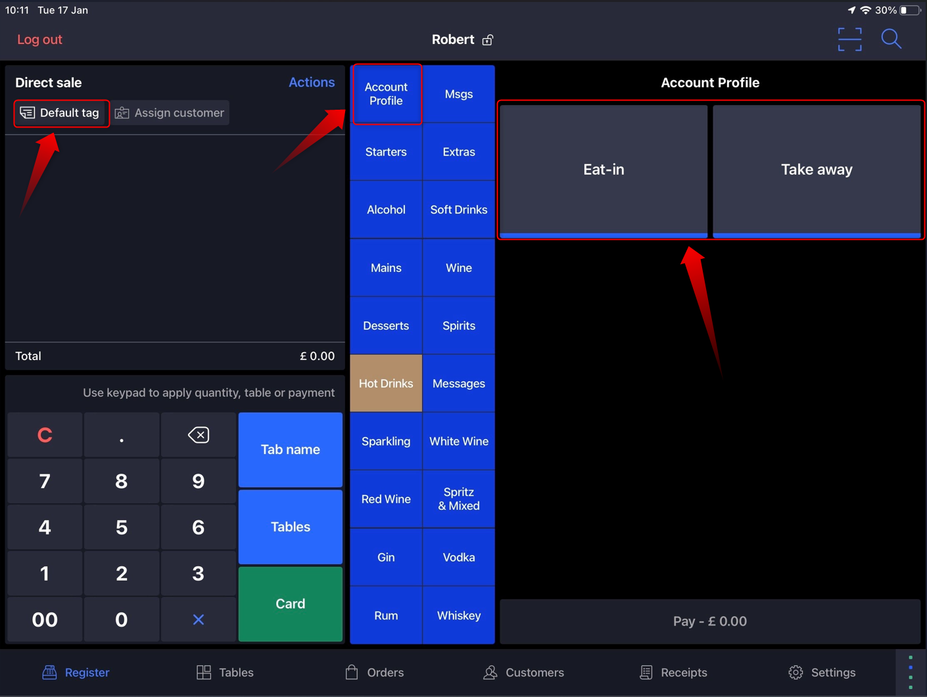
Task: Select the Take away account profile
Action: pos(817,169)
